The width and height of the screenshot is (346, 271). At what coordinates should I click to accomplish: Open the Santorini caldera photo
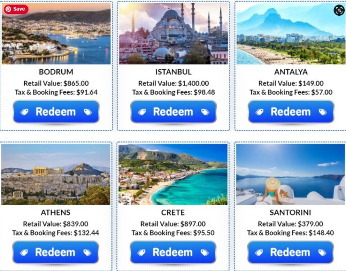tap(291, 174)
